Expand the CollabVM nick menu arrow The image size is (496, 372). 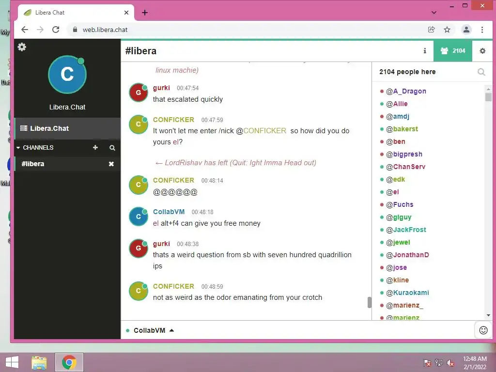click(x=172, y=330)
